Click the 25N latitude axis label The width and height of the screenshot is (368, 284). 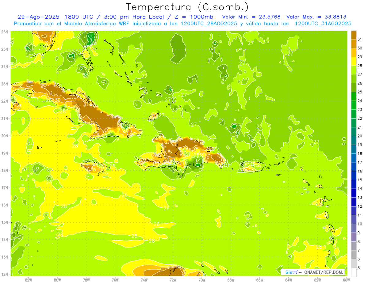5,49
